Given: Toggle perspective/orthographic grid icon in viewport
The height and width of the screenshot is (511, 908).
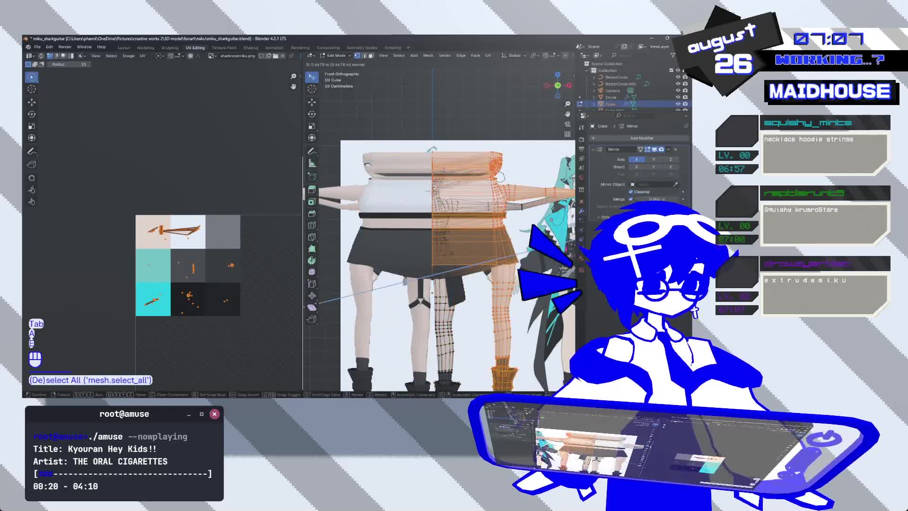Looking at the screenshot, I should [567, 134].
